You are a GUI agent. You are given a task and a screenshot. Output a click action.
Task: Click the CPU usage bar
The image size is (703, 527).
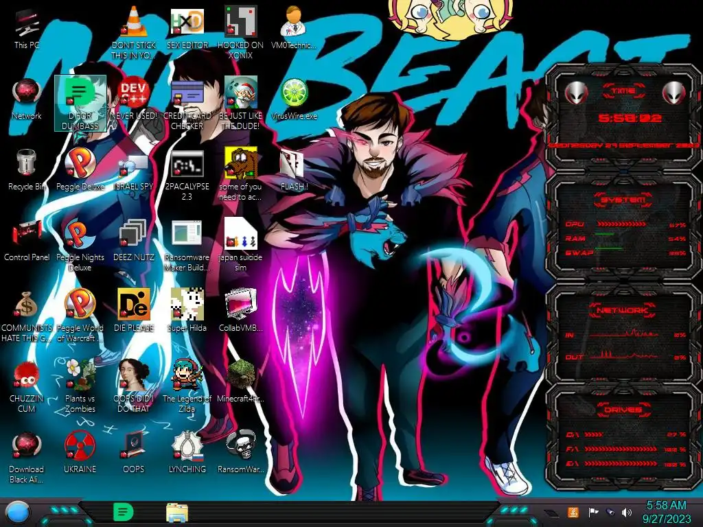pyautogui.click(x=621, y=224)
